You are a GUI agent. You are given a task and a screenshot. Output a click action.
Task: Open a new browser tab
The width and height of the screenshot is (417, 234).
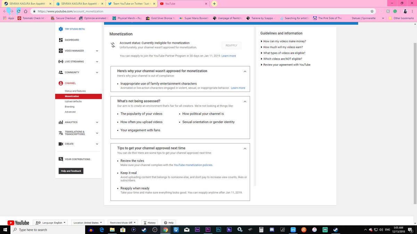click(x=214, y=3)
